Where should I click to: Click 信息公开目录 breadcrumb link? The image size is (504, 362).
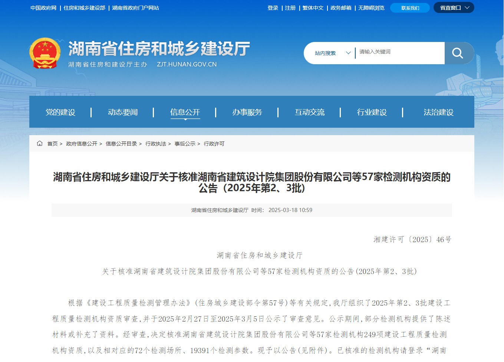coord(121,144)
